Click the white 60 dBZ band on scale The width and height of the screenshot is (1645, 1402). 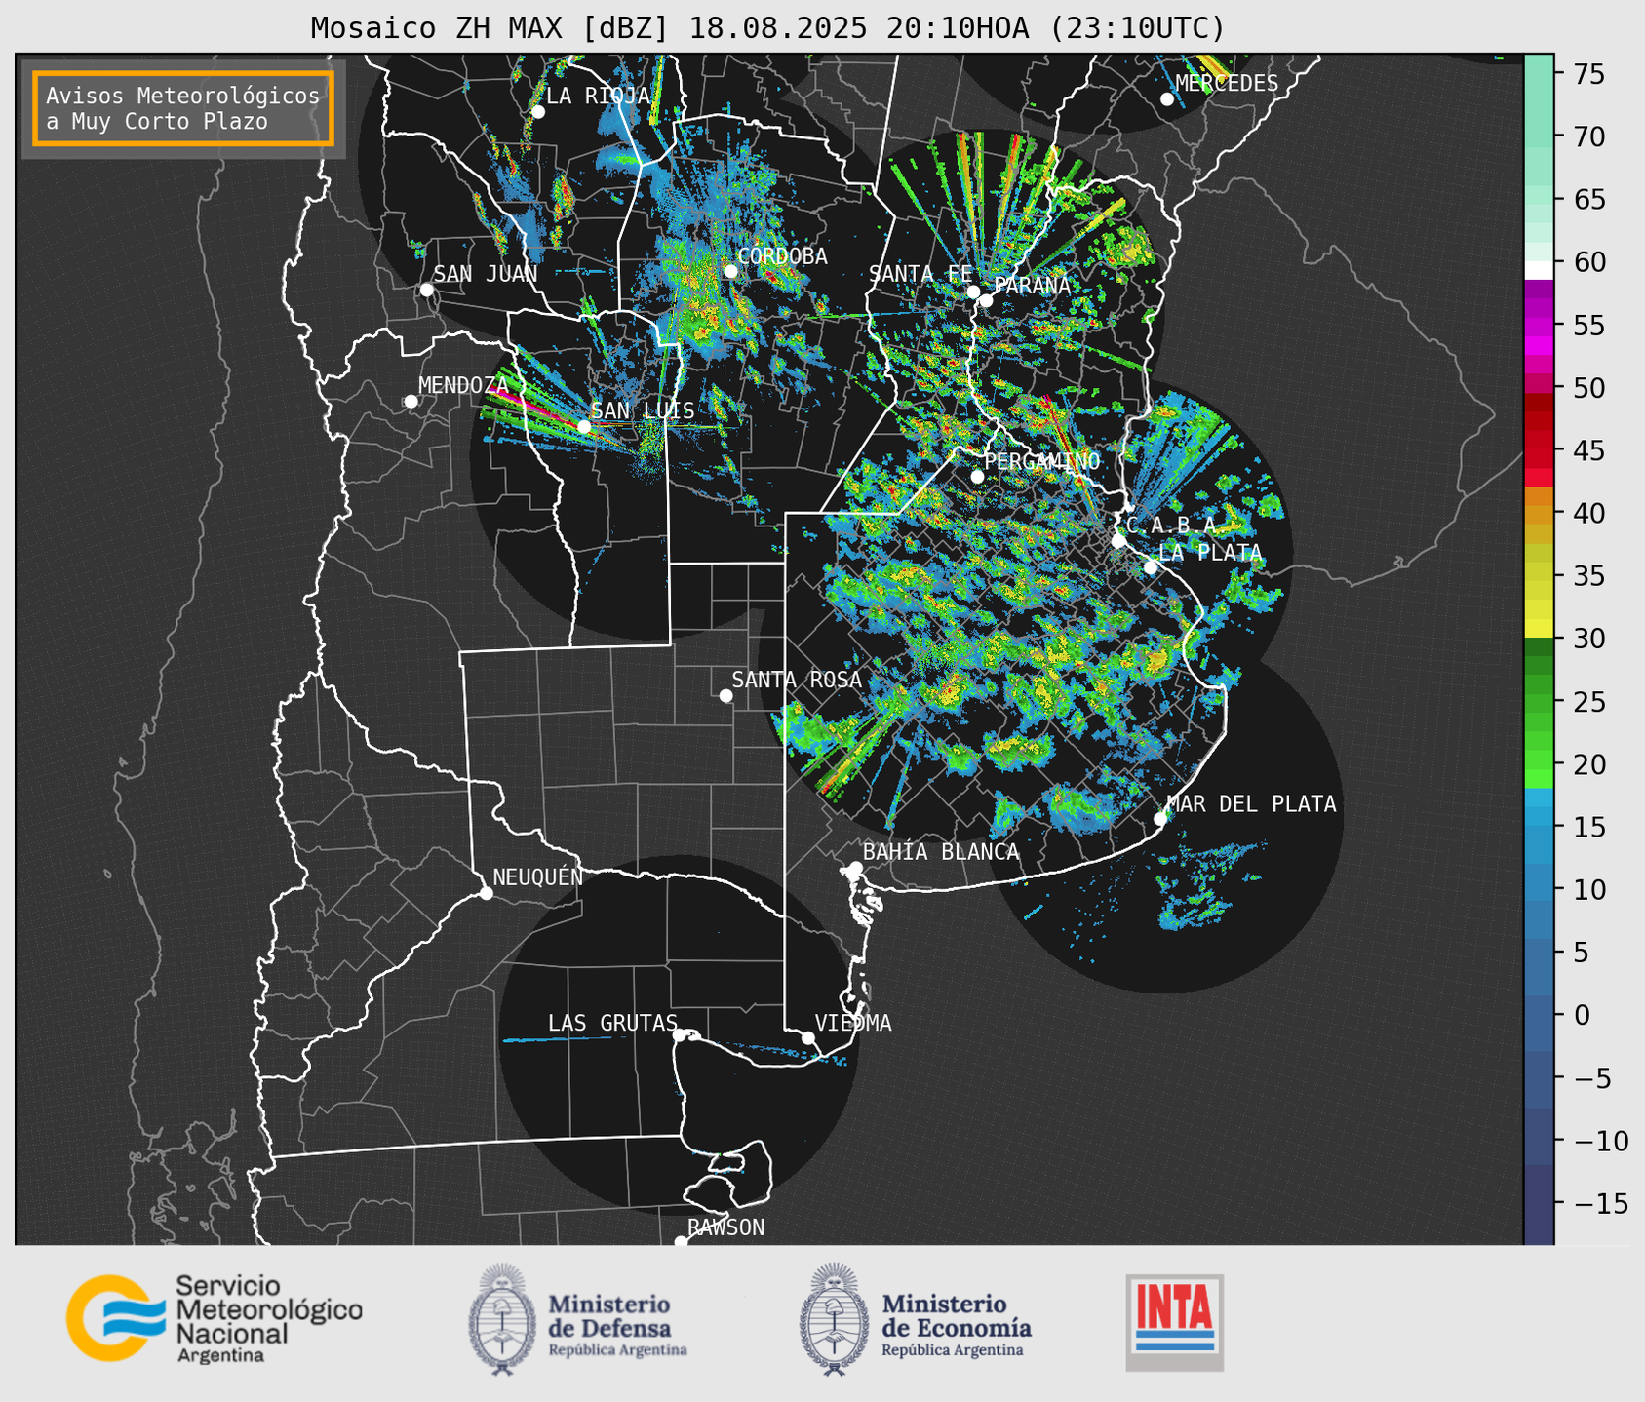(x=1539, y=270)
